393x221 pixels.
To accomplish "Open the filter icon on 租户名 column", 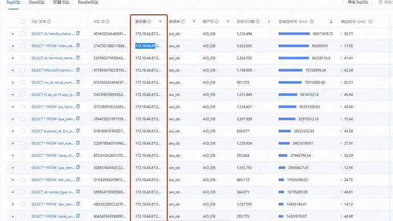I will pos(228,22).
